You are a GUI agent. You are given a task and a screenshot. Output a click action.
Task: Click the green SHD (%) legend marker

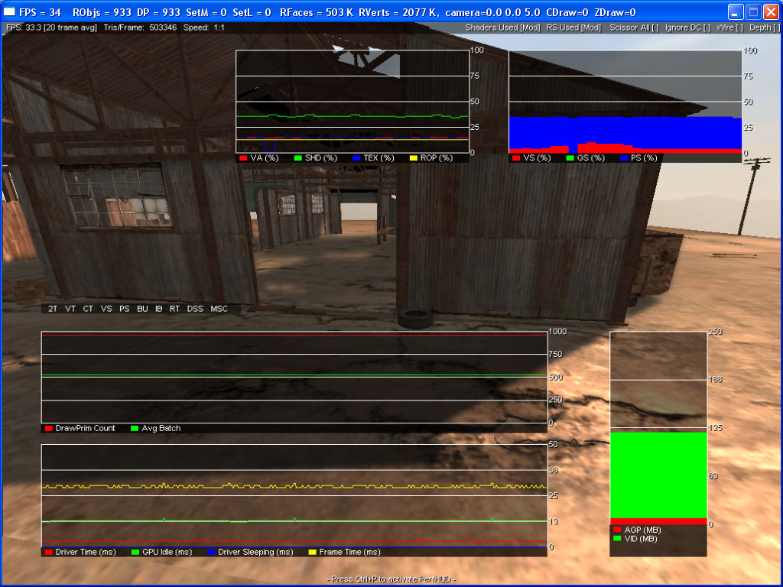click(x=297, y=158)
